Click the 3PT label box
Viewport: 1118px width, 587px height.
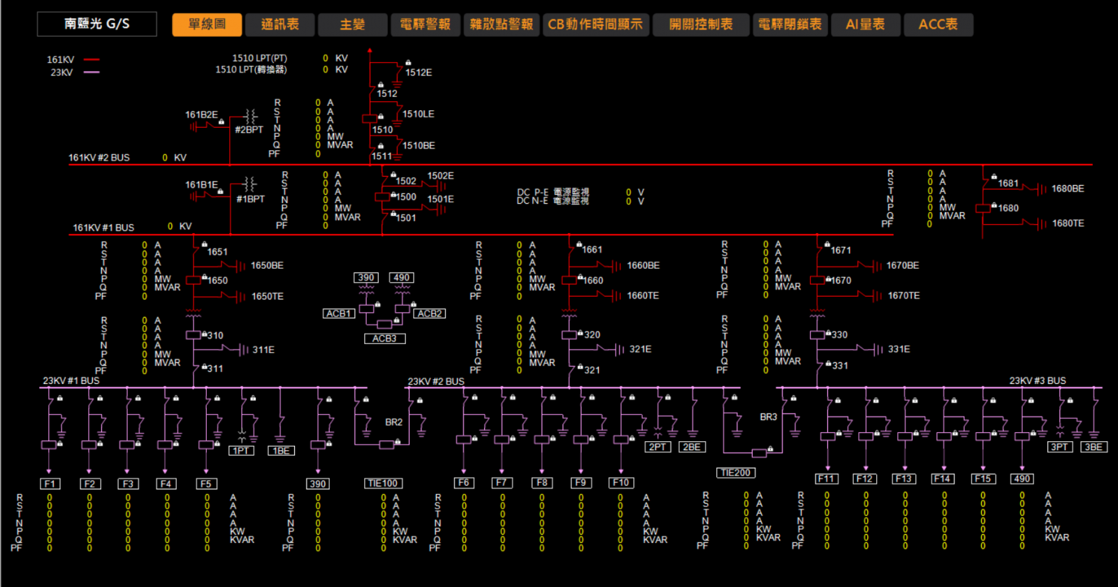1060,447
